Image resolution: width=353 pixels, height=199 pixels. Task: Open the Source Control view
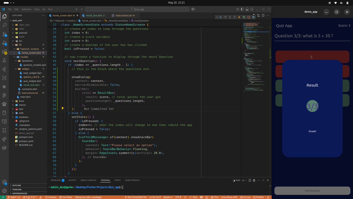pyautogui.click(x=4, y=34)
